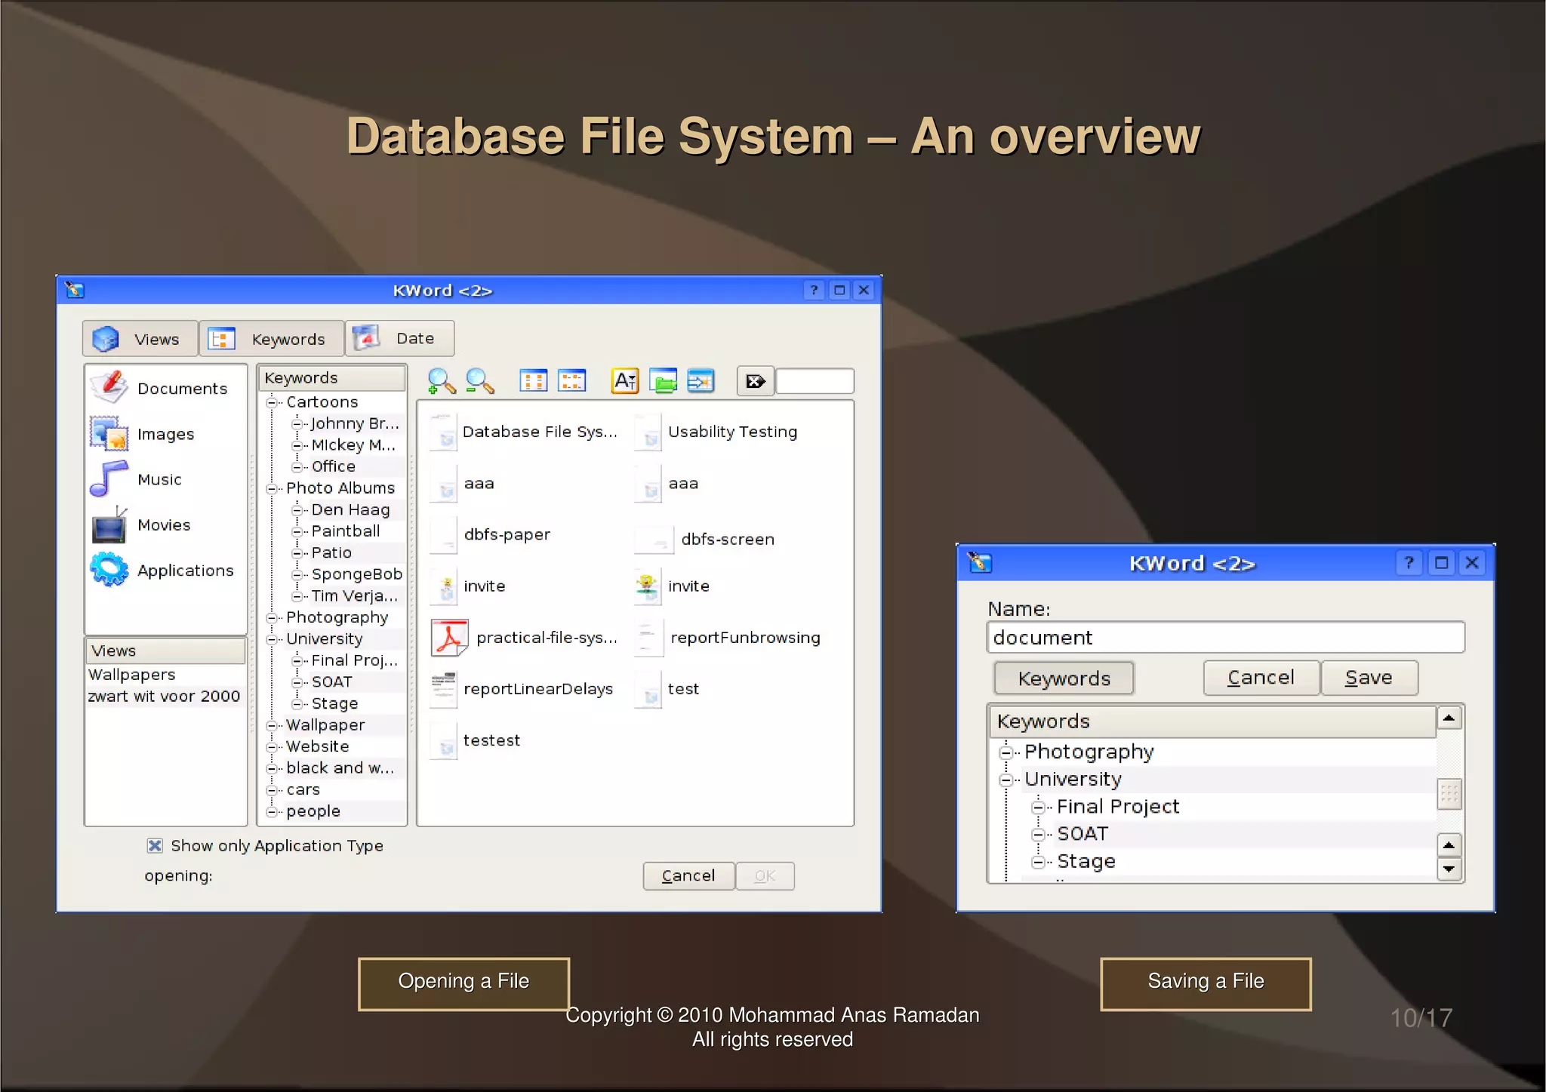Viewport: 1546px width, 1092px height.
Task: Select the Applications gear icon
Action: [109, 570]
